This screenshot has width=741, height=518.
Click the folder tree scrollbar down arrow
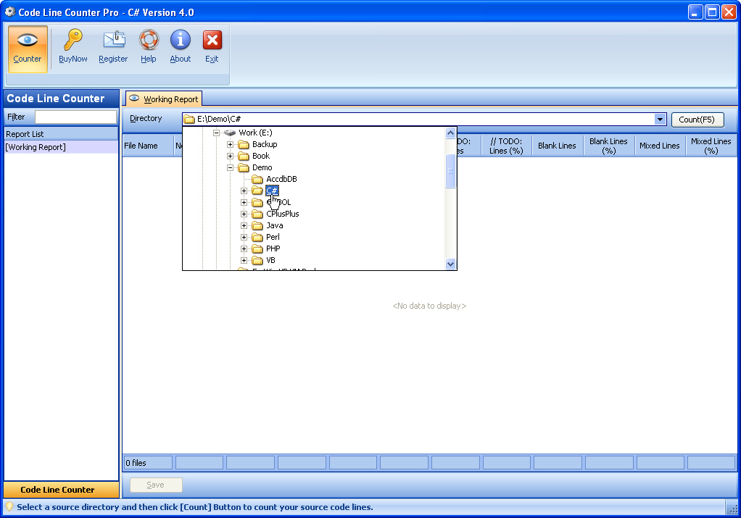pyautogui.click(x=450, y=264)
